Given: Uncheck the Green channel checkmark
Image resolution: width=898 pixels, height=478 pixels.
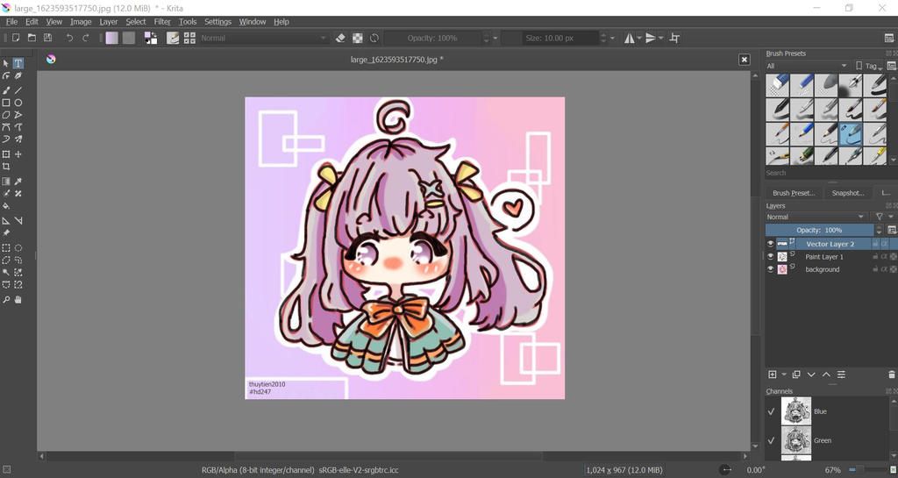Looking at the screenshot, I should coord(772,440).
